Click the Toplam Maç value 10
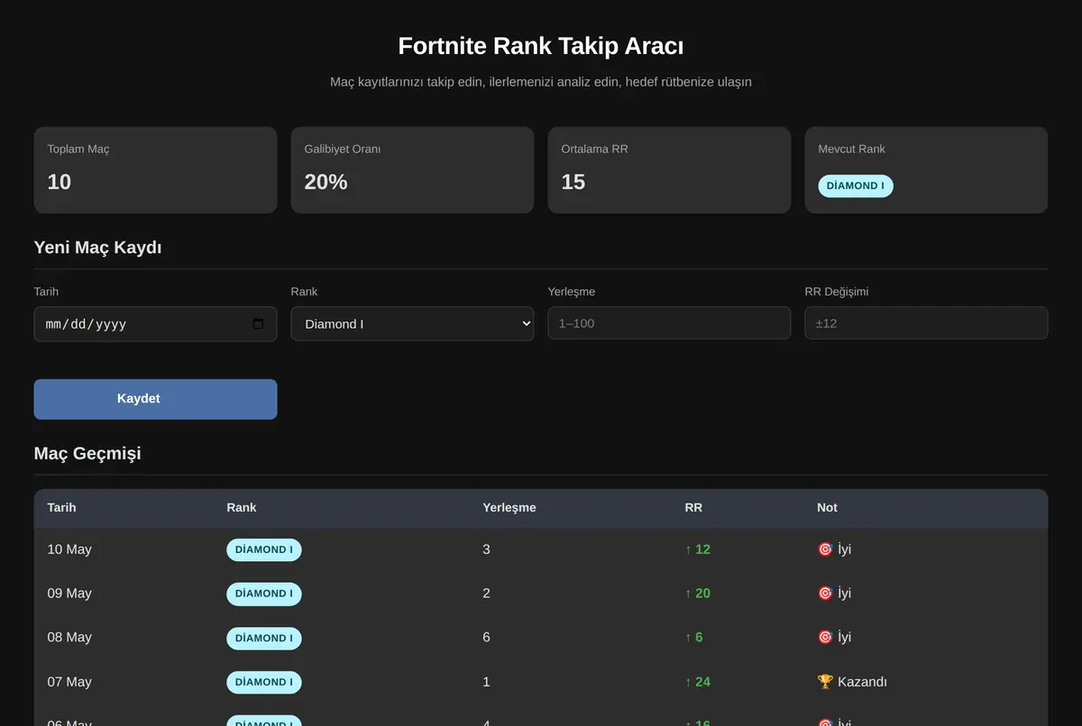Image resolution: width=1082 pixels, height=726 pixels. 60,182
